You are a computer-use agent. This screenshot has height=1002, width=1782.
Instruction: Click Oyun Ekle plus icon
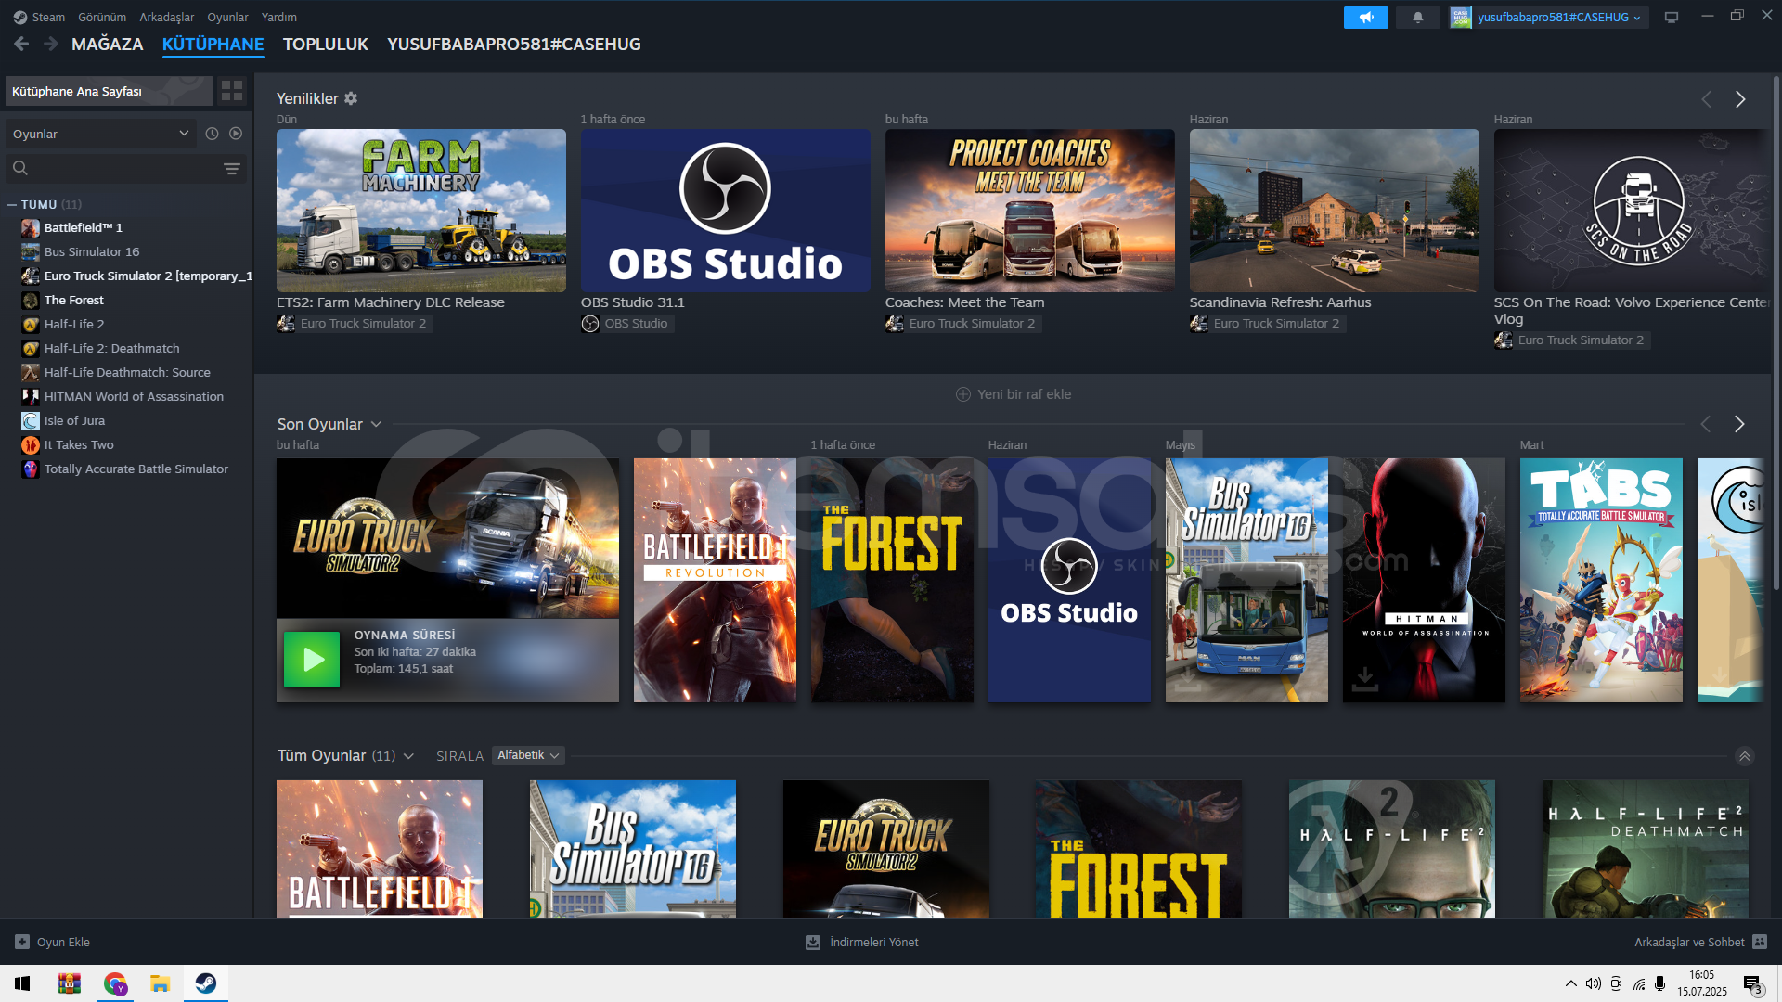click(22, 942)
